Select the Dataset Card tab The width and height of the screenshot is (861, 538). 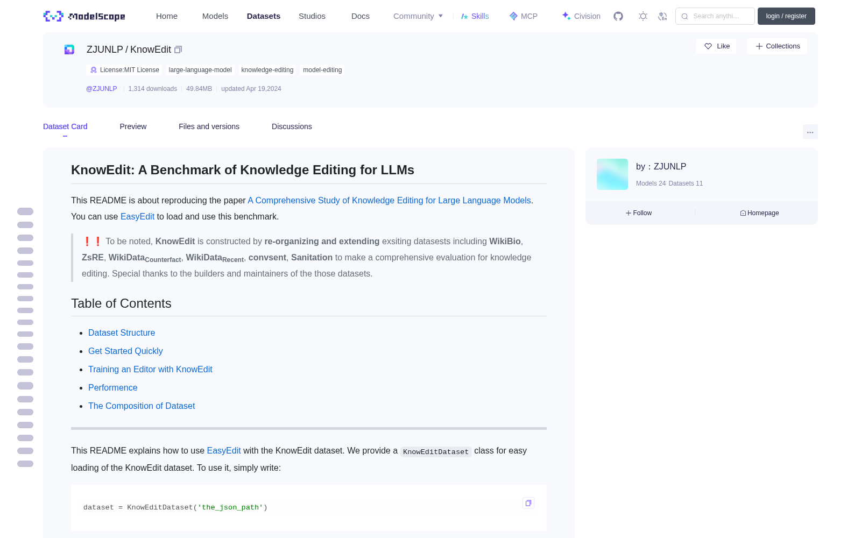[x=65, y=126]
